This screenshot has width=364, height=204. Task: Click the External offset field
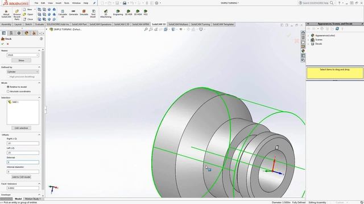tap(23, 163)
